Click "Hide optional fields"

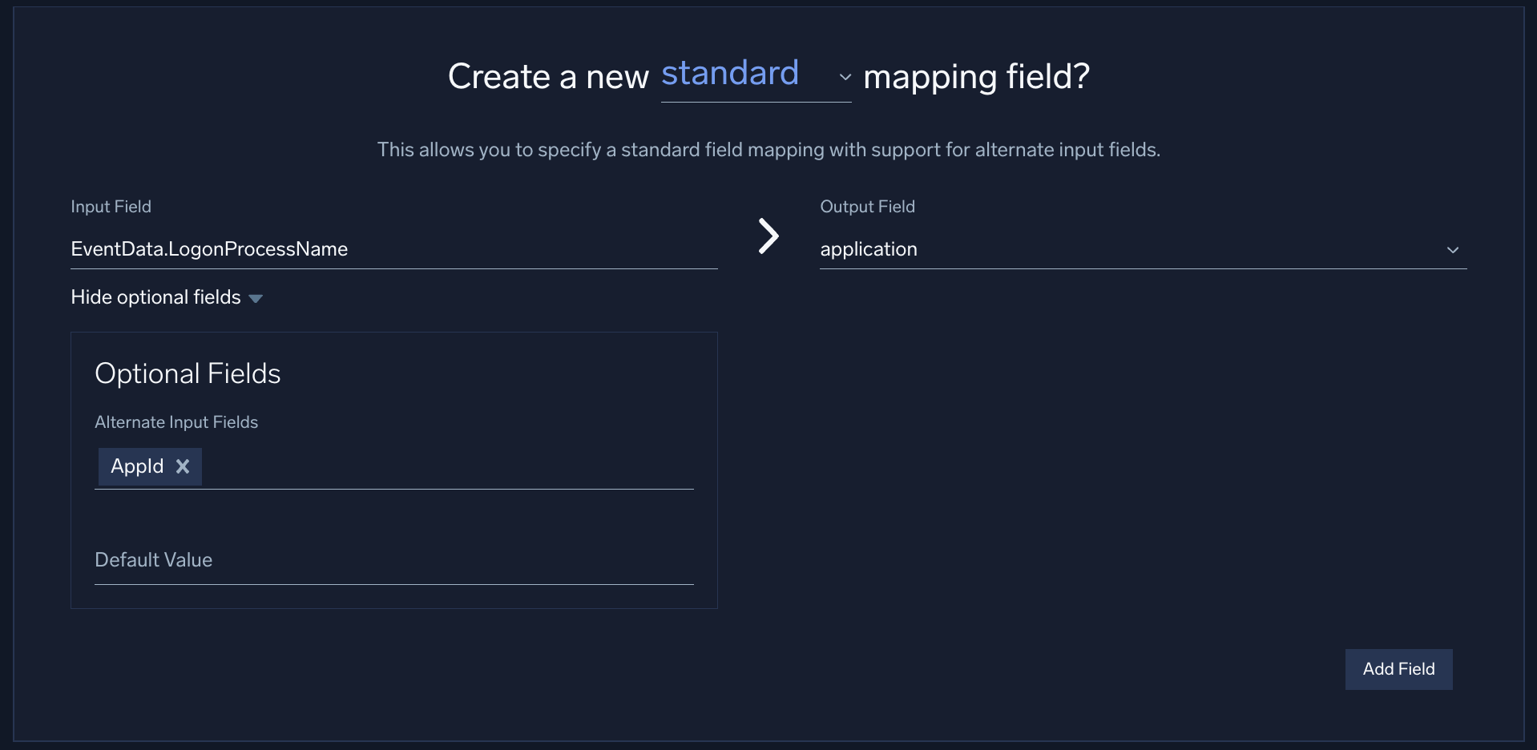coord(155,297)
